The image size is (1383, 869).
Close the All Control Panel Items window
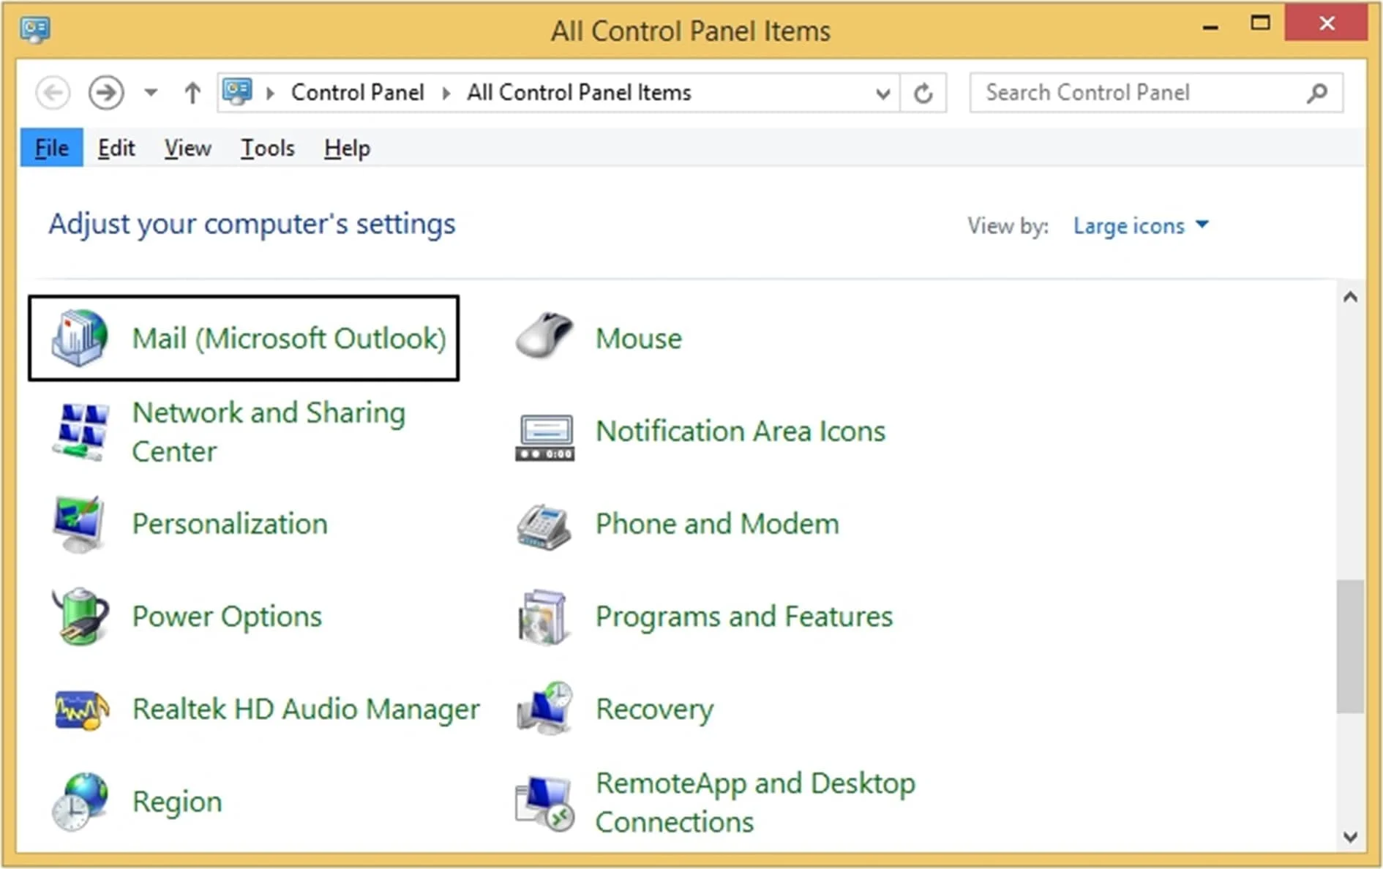click(x=1327, y=23)
